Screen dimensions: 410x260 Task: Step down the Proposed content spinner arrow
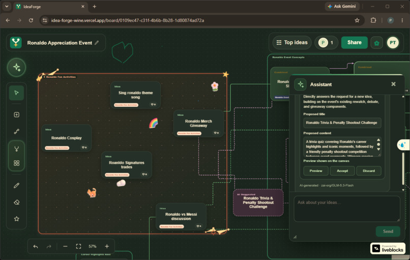pyautogui.click(x=378, y=149)
